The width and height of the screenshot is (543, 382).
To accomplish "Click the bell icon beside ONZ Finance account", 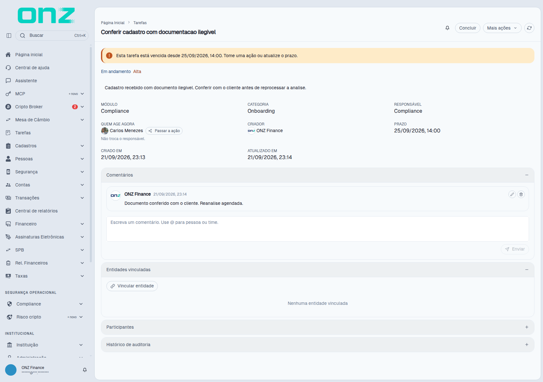I will tap(85, 370).
